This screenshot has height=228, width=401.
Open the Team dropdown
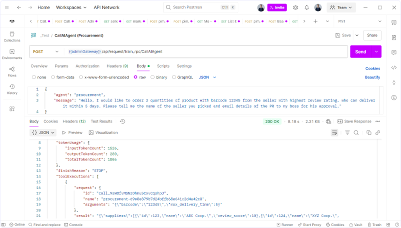341,7
